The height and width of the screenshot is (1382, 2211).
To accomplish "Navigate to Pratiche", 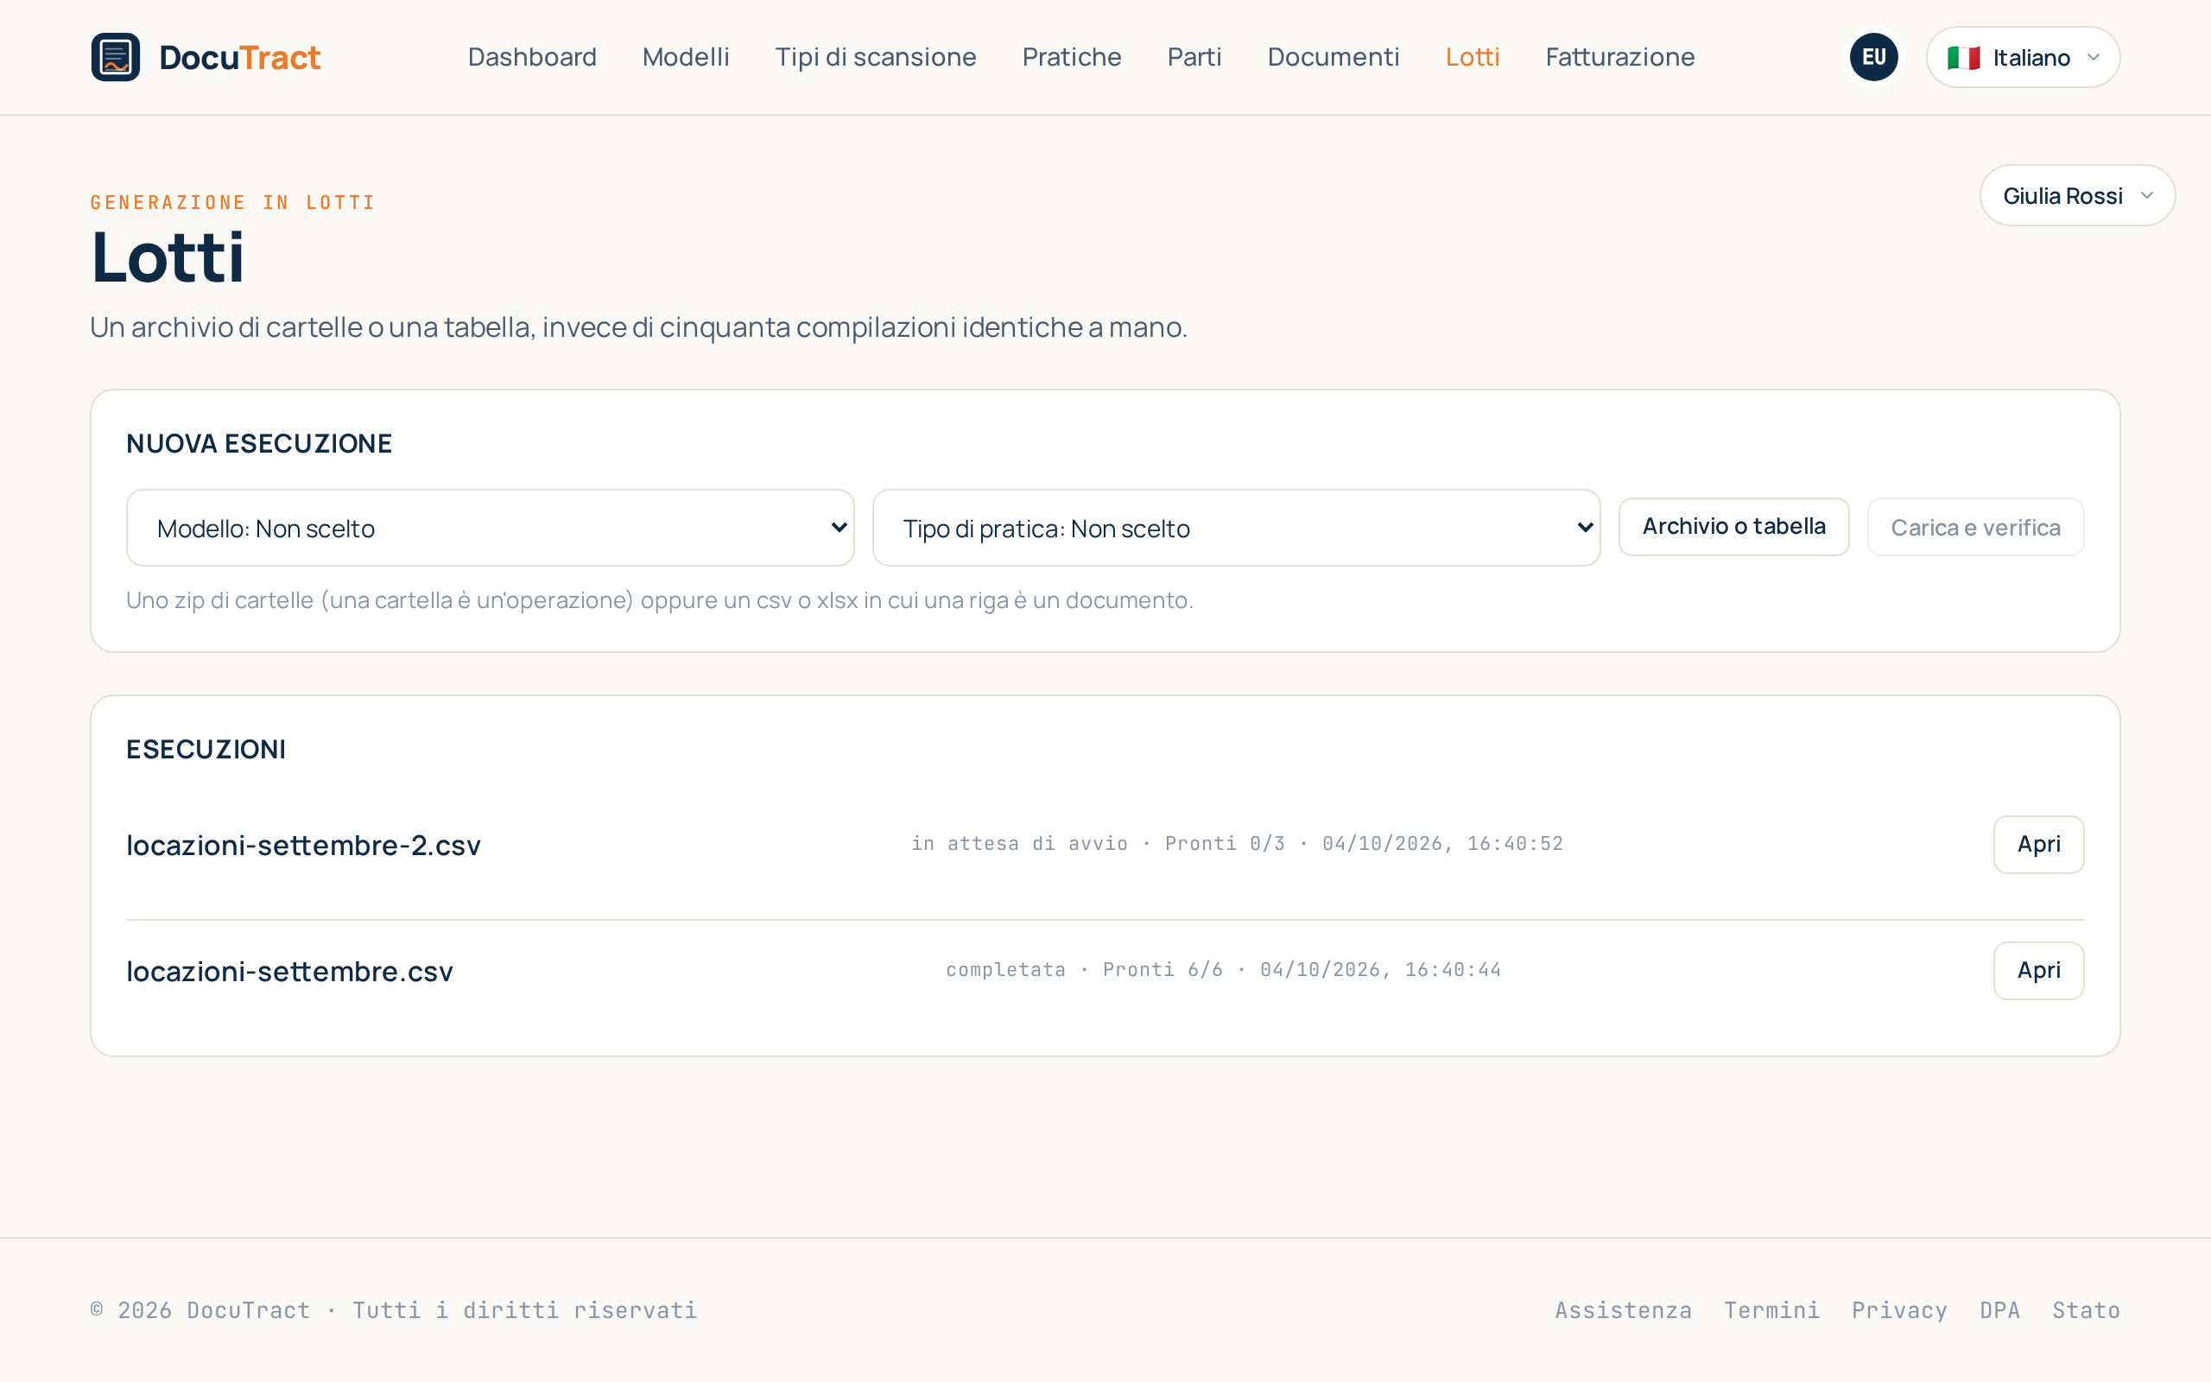I will (x=1072, y=57).
